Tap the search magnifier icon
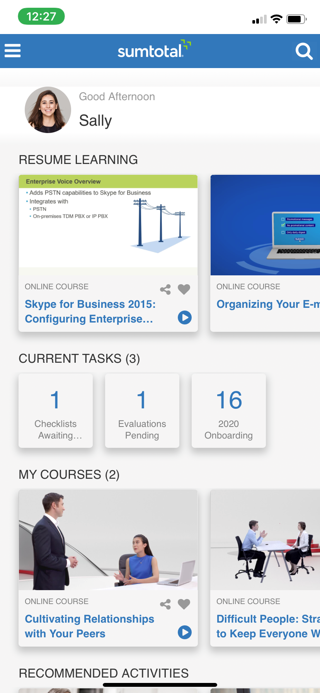 304,51
